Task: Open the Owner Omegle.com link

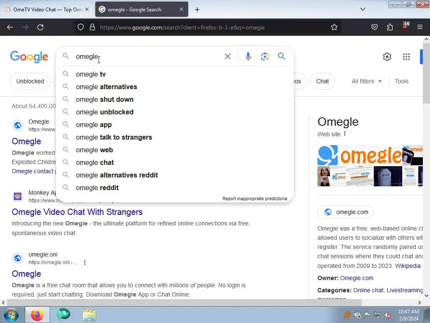Action: click(x=357, y=278)
